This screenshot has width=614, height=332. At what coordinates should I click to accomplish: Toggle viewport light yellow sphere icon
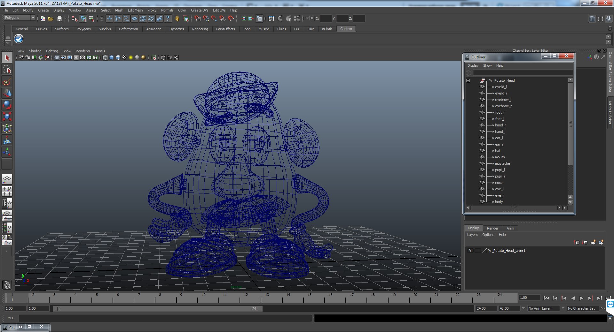pos(131,57)
